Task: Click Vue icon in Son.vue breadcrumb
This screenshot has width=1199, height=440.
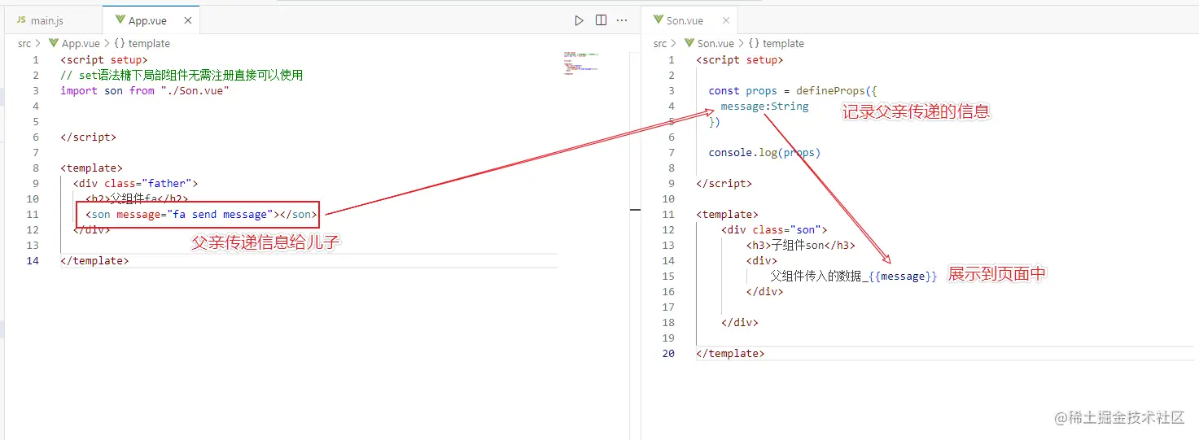Action: coord(689,44)
